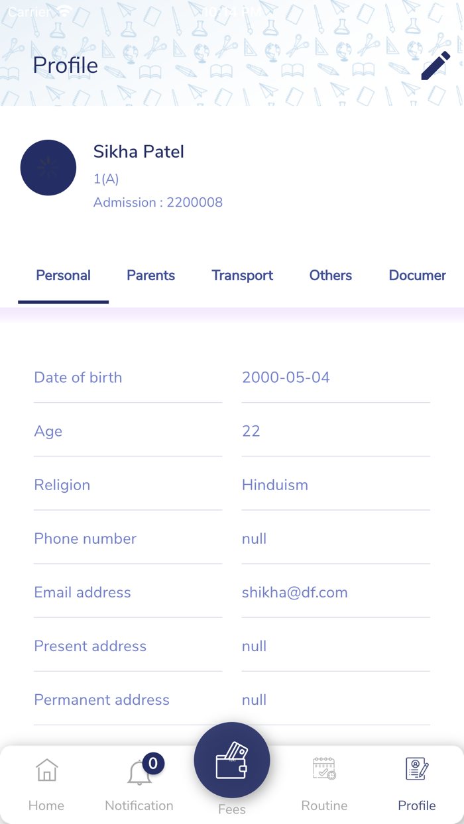Screen dimensions: 464x824
Task: Tap the notification count badge
Action: (x=153, y=764)
